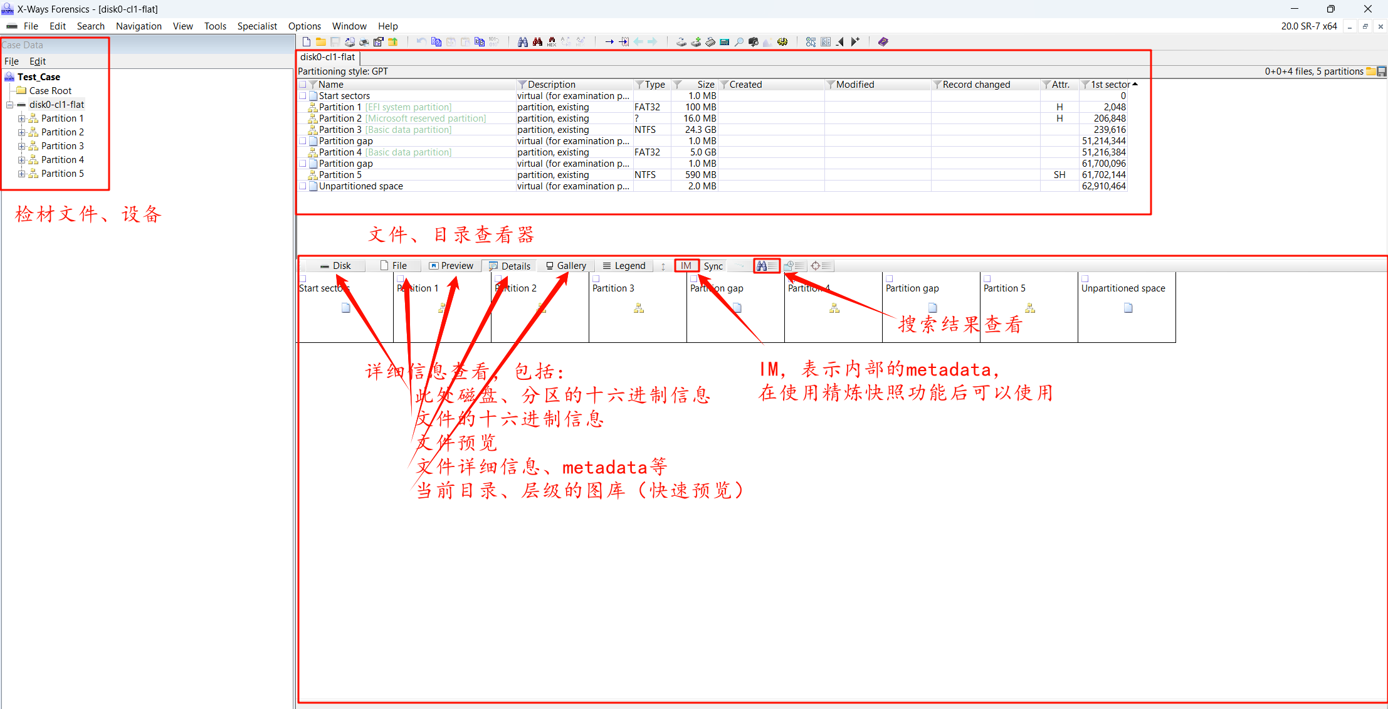
Task: Switch to Preview view mode
Action: [451, 266]
